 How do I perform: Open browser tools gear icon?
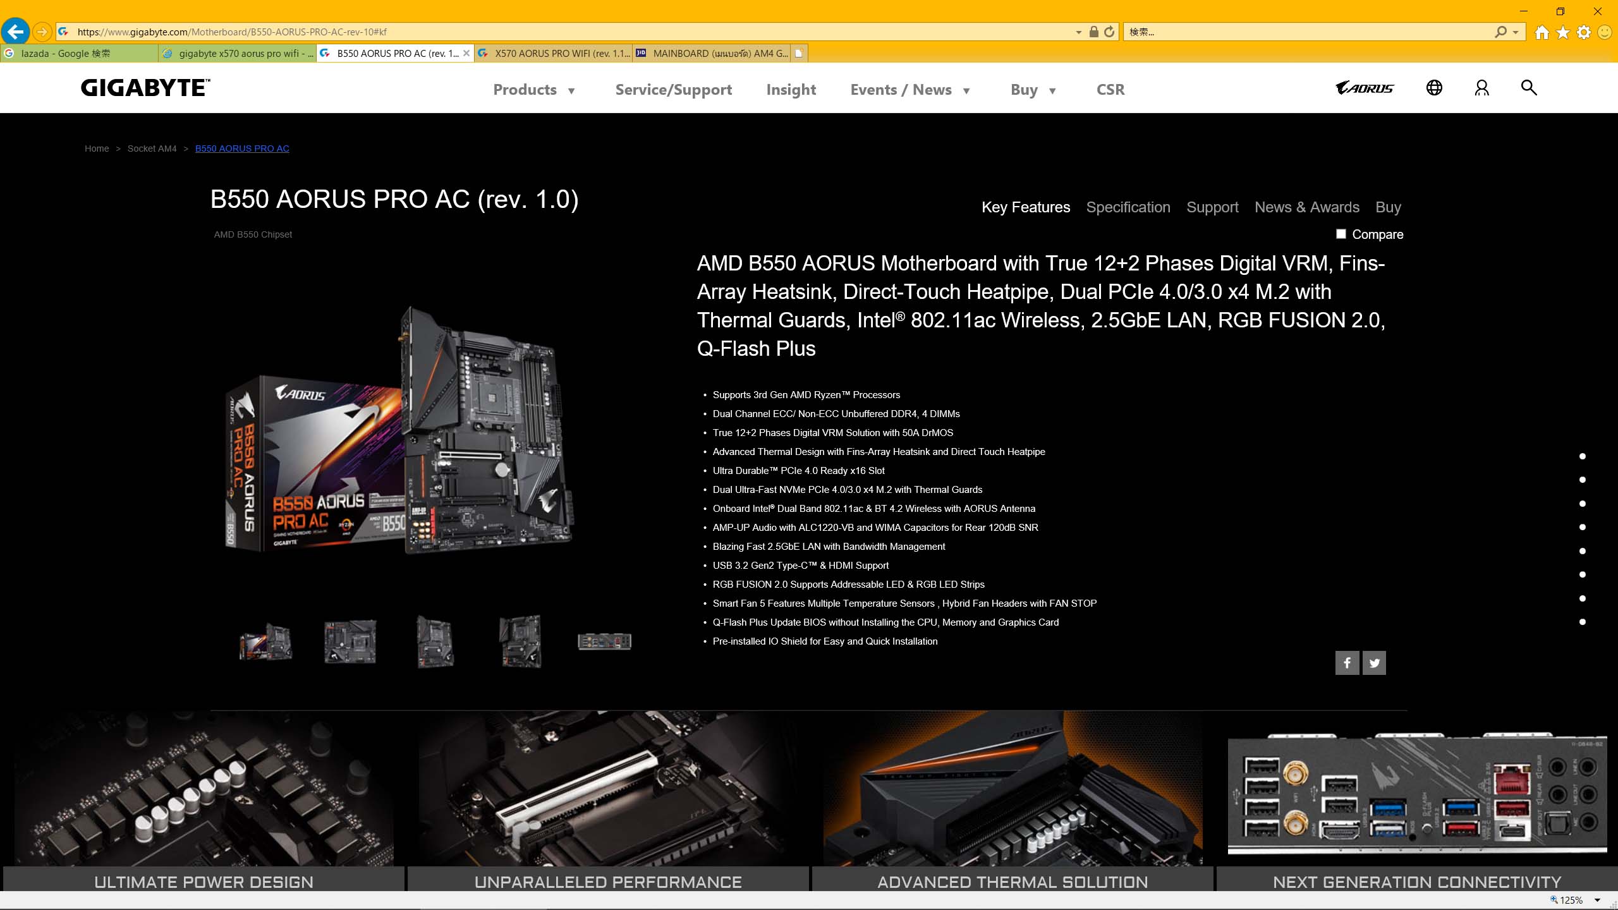1584,32
